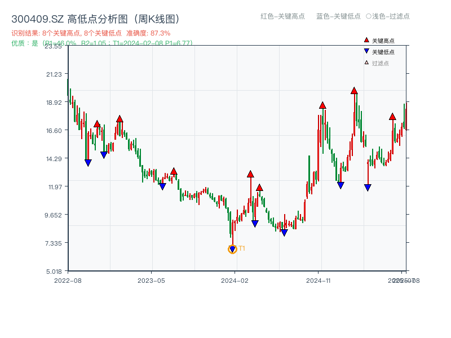
Task: Select the 2024-02 x-axis date label
Action: 236,280
